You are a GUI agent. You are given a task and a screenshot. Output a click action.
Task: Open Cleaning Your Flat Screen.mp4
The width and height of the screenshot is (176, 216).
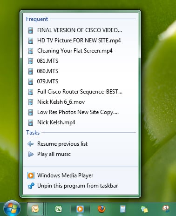click(x=80, y=51)
